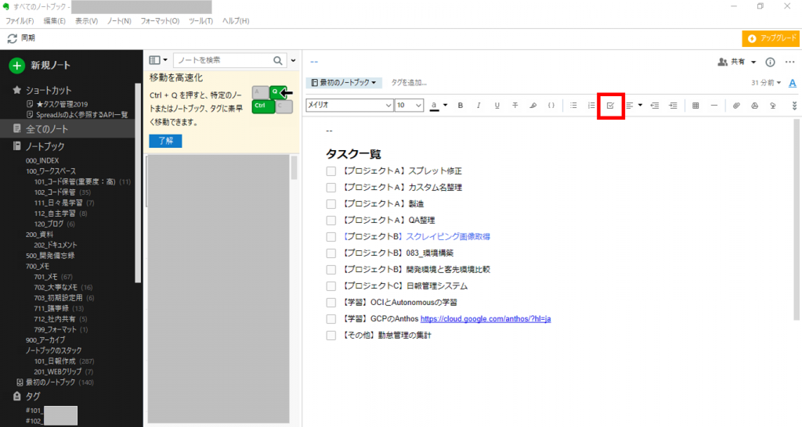Attach a file with the paperclip
This screenshot has width=802, height=427.
[736, 106]
